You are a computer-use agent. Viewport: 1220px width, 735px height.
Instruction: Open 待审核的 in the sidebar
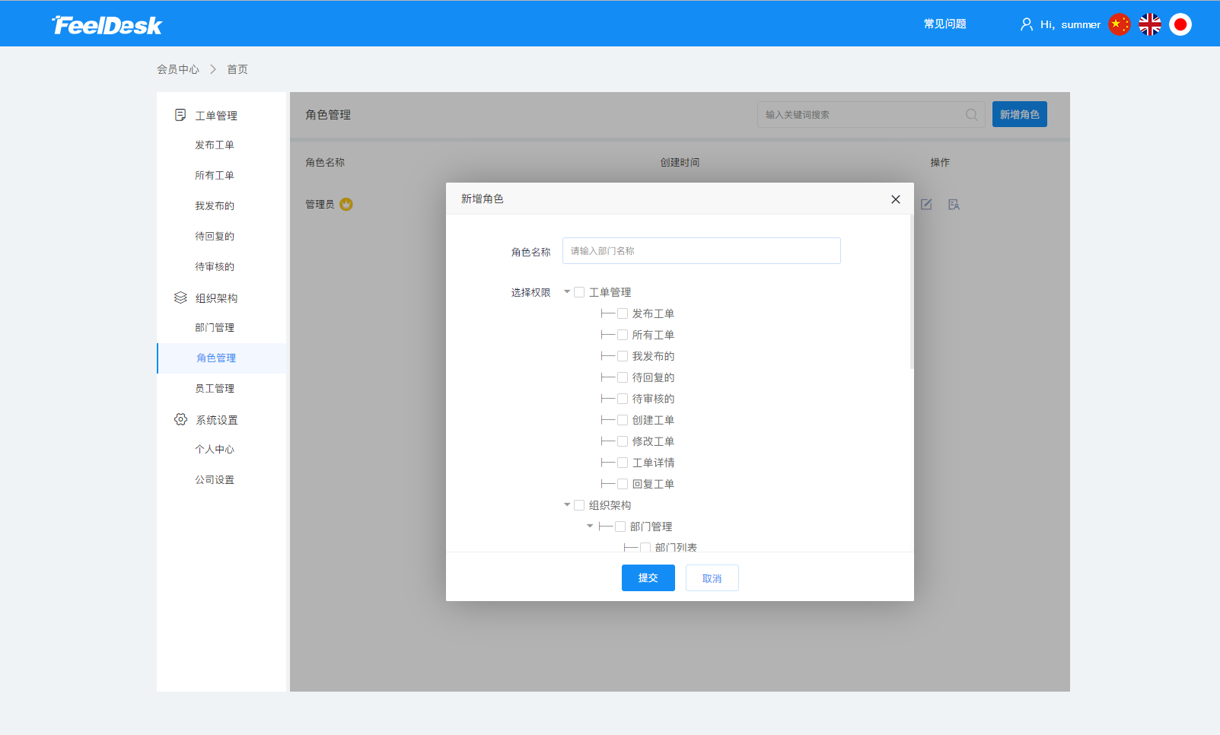[x=215, y=267]
